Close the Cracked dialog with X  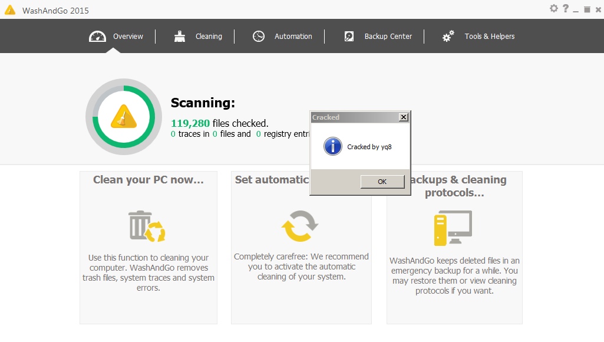(x=403, y=117)
